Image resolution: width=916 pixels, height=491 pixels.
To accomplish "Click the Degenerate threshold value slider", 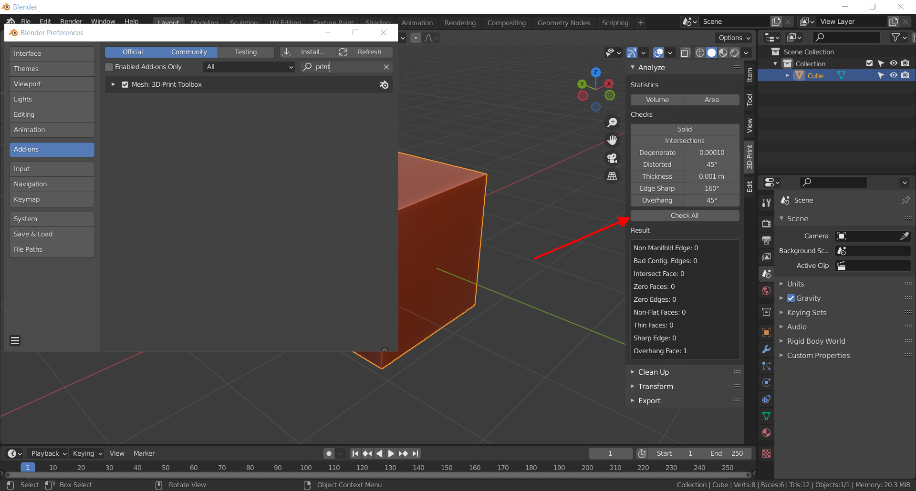I will tap(712, 153).
